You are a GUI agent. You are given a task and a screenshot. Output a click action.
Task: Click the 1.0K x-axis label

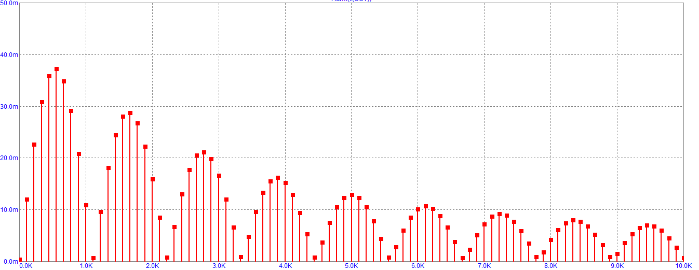[x=86, y=266]
